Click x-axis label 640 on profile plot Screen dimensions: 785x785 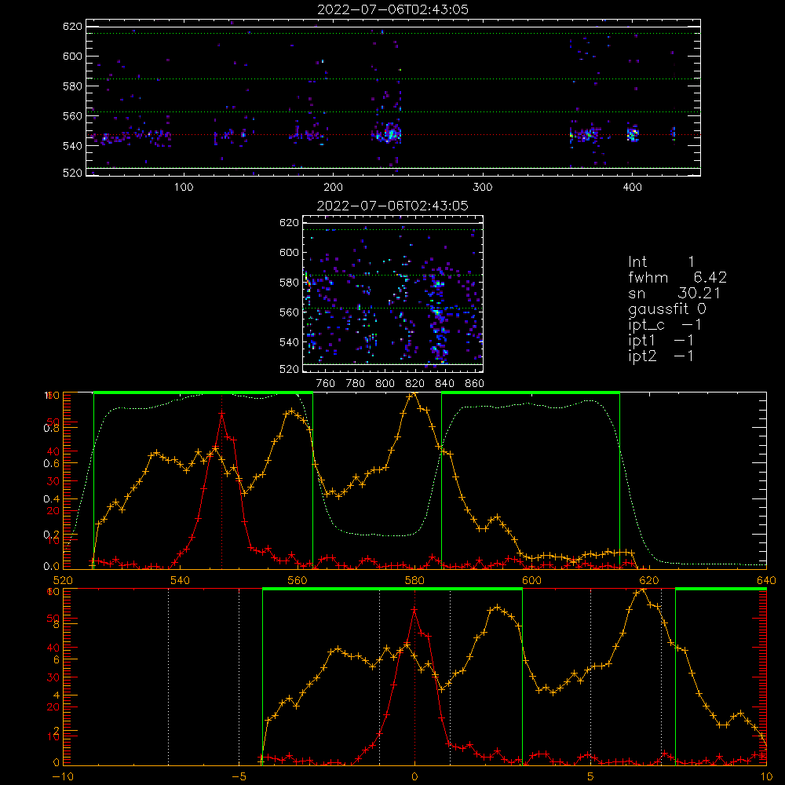(x=766, y=580)
